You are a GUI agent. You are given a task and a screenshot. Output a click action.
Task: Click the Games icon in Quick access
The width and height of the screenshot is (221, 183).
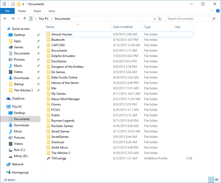[x=11, y=47]
